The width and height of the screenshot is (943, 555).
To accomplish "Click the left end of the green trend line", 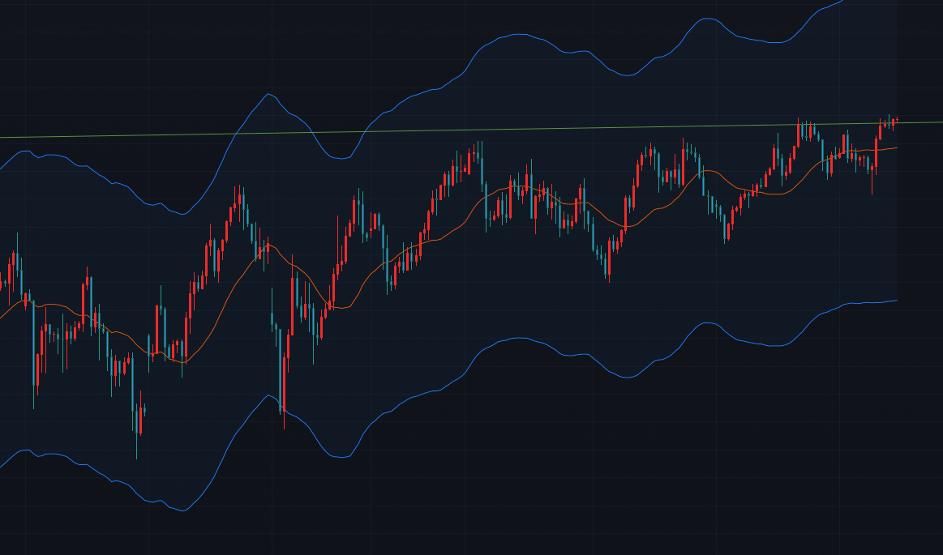I will [x=2, y=138].
